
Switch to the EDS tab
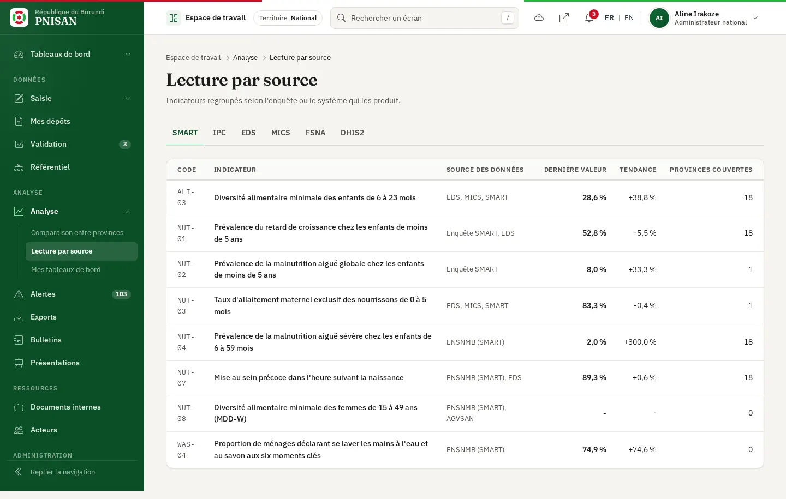coord(248,133)
